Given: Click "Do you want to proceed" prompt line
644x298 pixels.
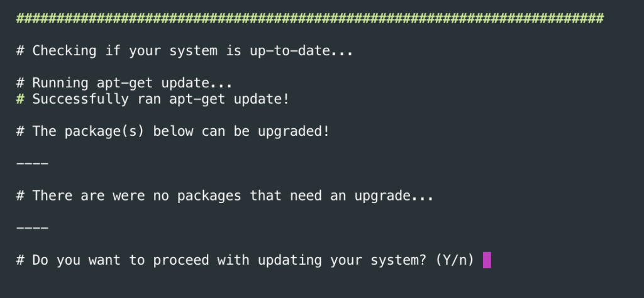Looking at the screenshot, I should point(245,260).
